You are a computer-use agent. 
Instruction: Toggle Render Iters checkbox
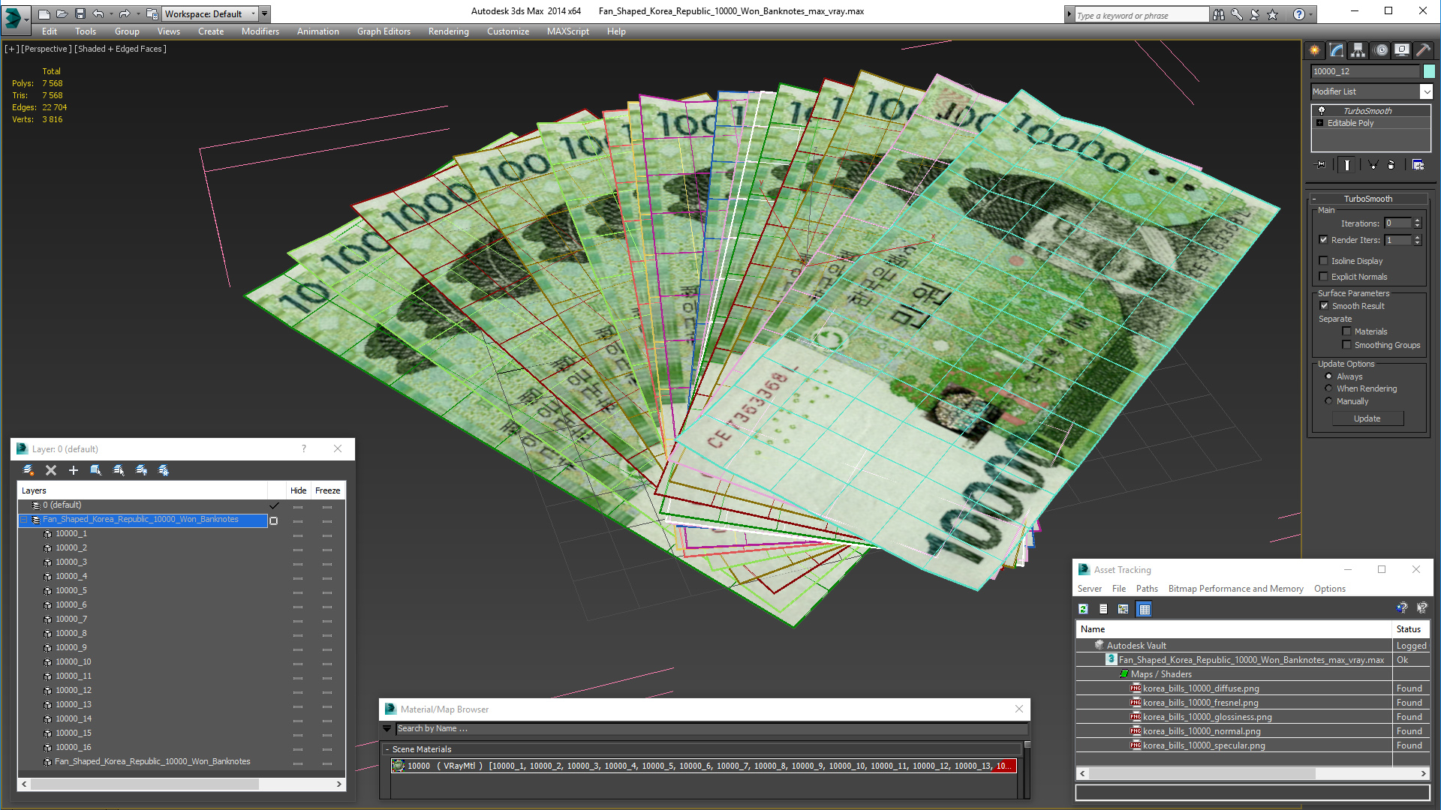coord(1324,240)
